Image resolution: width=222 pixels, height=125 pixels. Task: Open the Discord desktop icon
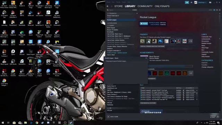pos(22,52)
